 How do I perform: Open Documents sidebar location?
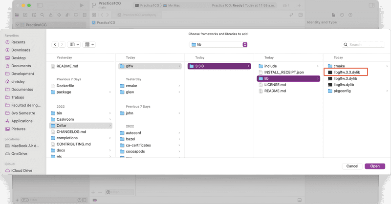(x=21, y=66)
